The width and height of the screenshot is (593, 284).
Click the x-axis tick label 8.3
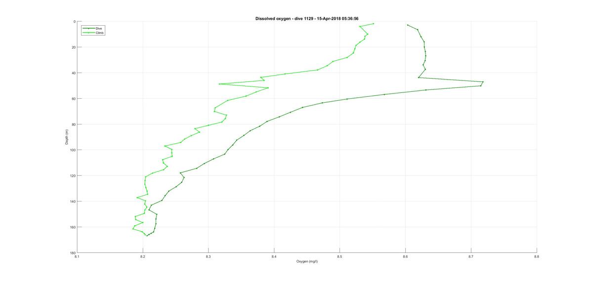(x=208, y=256)
